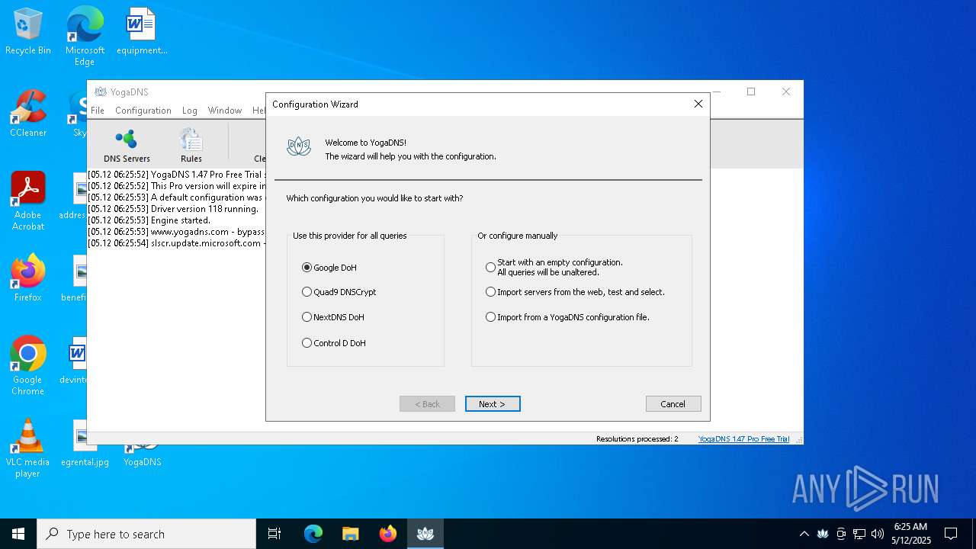Maximize the YogaDNS window

click(751, 91)
